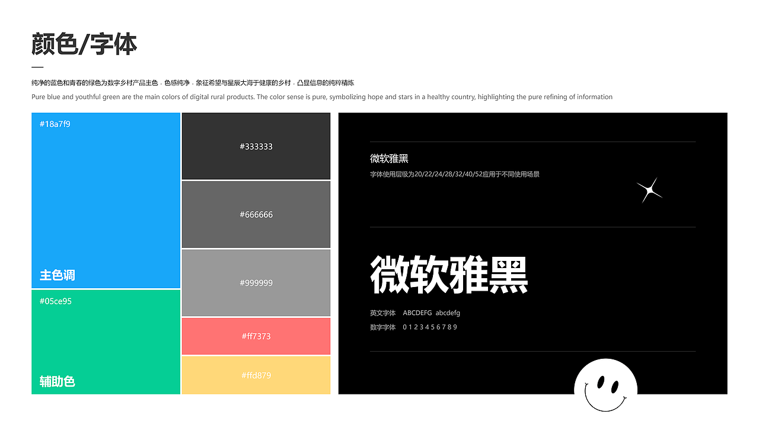
Task: Click the 英文字体 label
Action: point(382,313)
